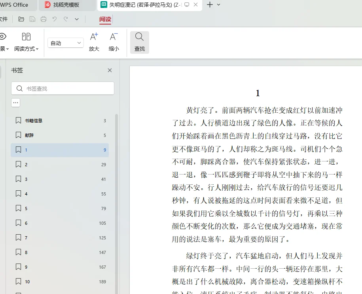The image size is (362, 294).
Task: Click the save document icon
Action: click(32, 19)
